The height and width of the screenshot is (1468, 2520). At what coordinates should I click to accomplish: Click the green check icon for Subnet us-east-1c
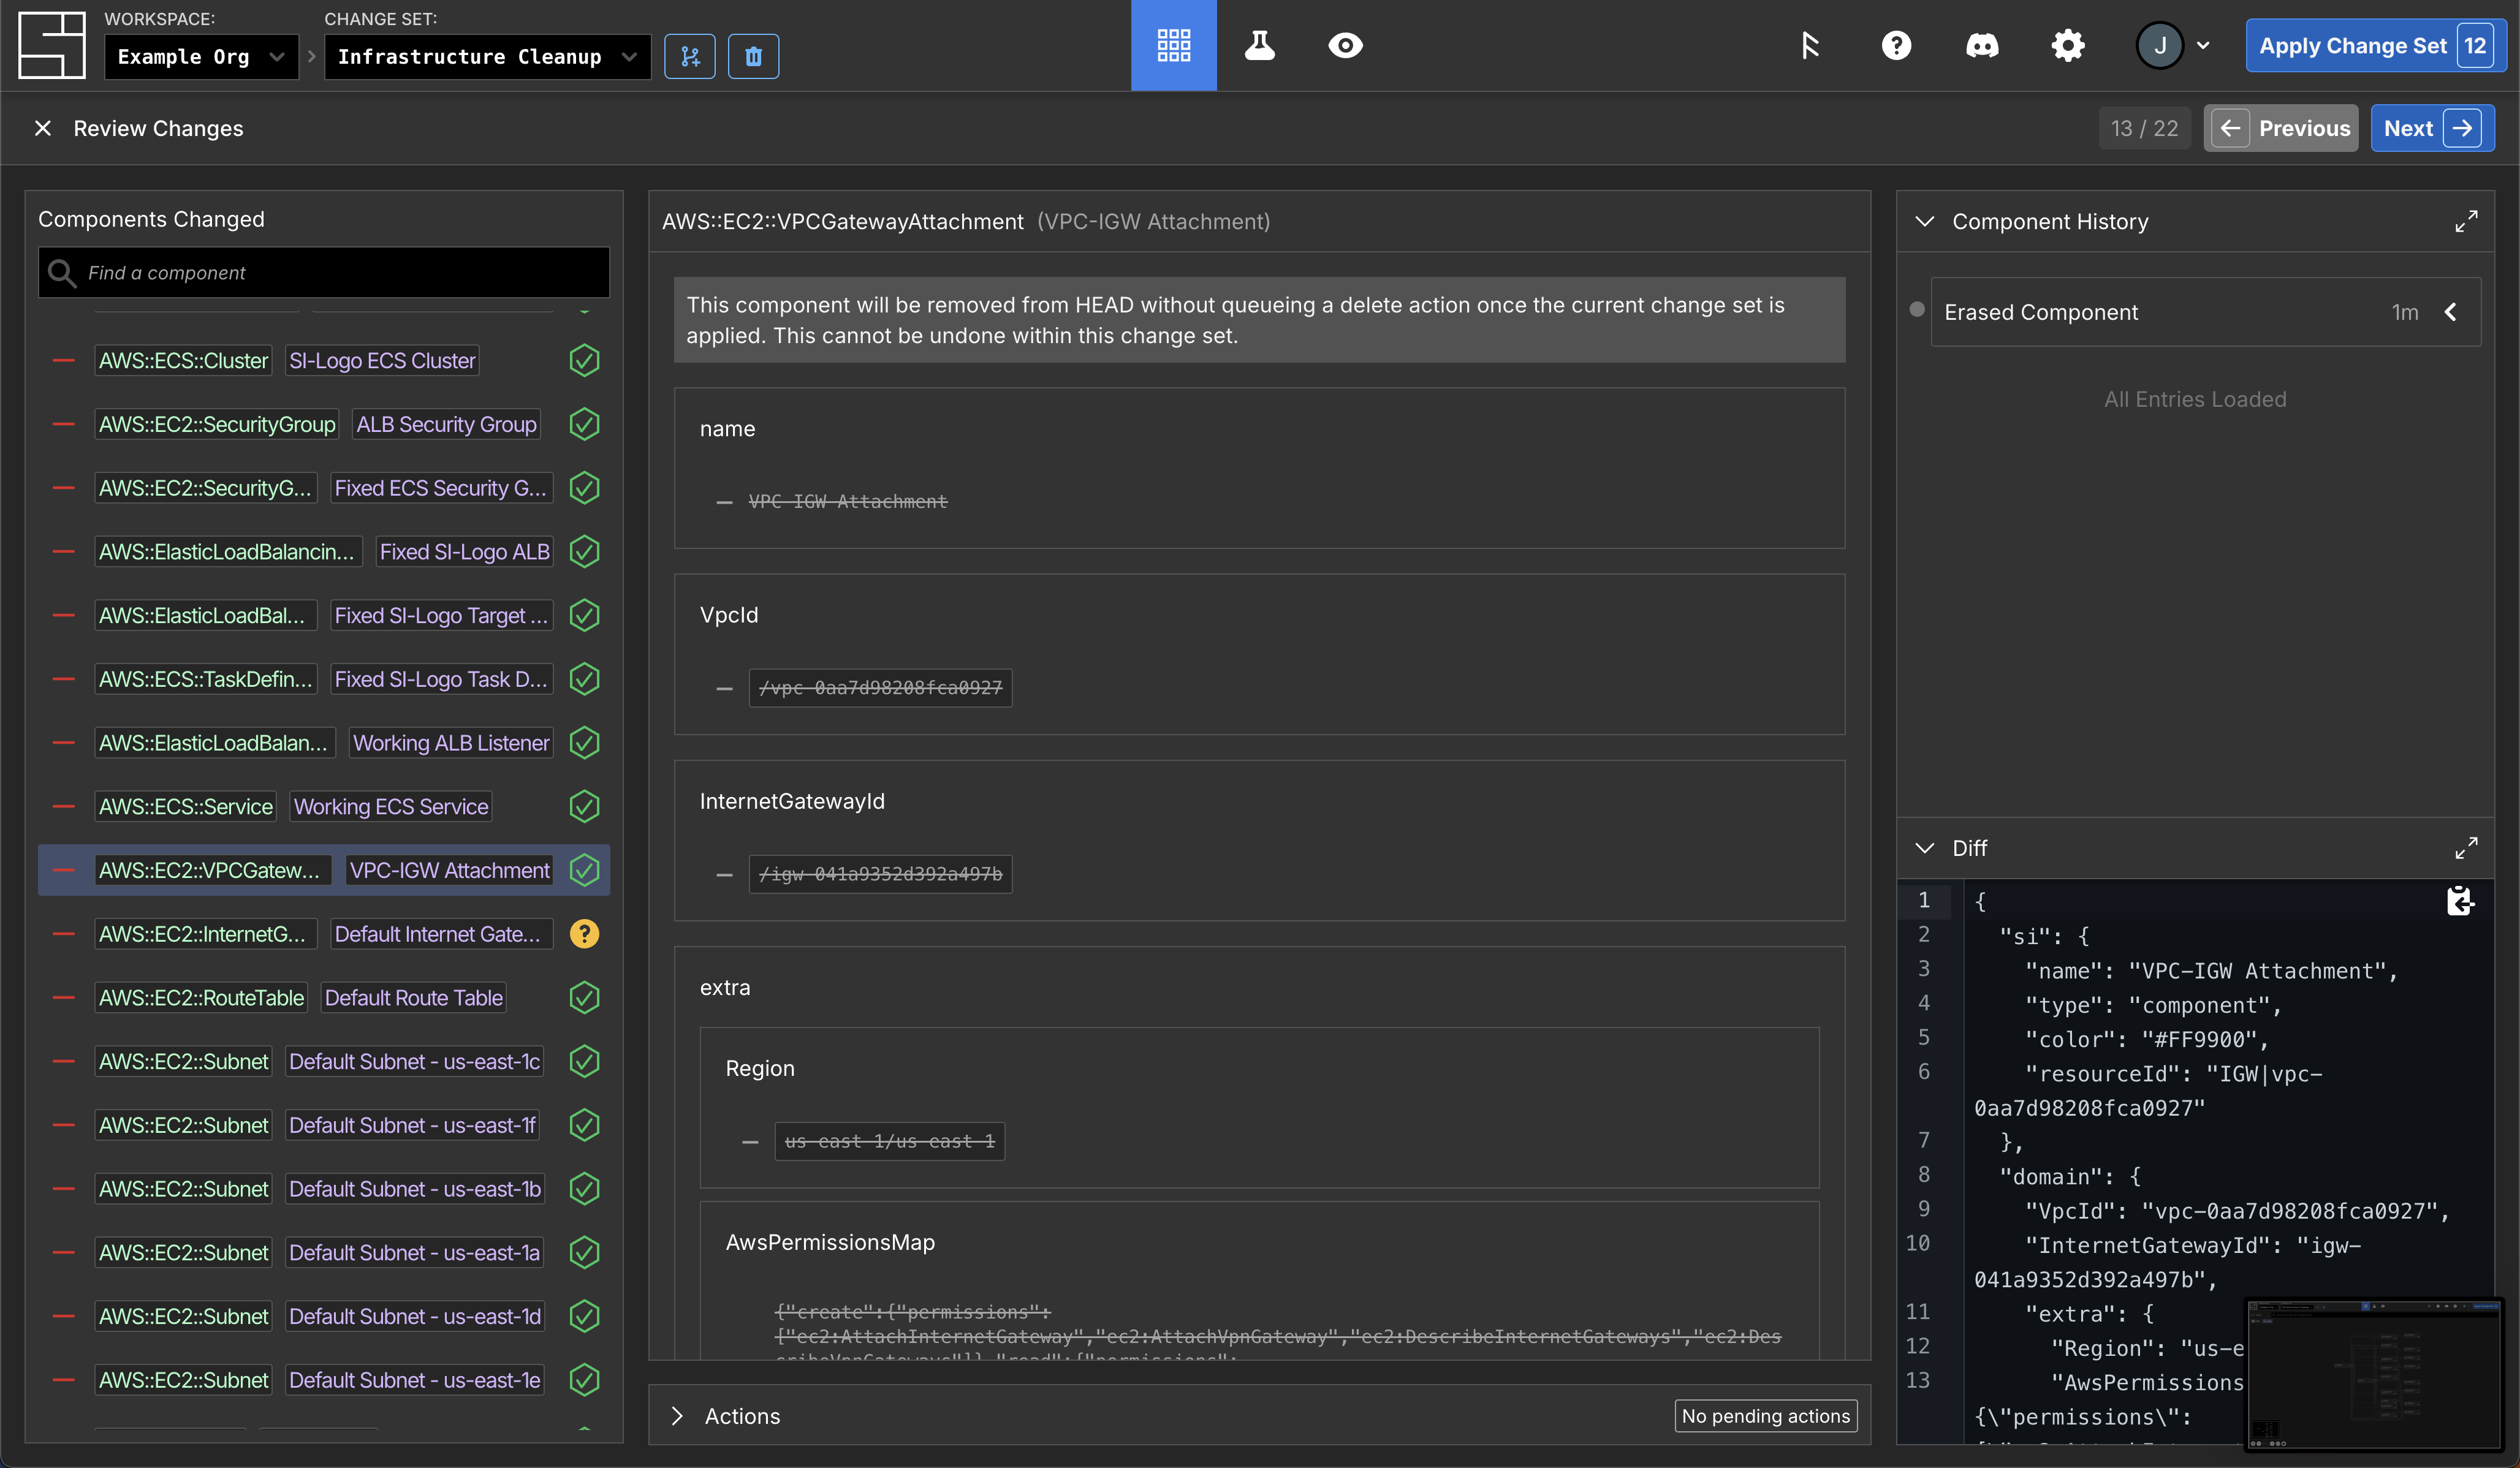point(584,1061)
